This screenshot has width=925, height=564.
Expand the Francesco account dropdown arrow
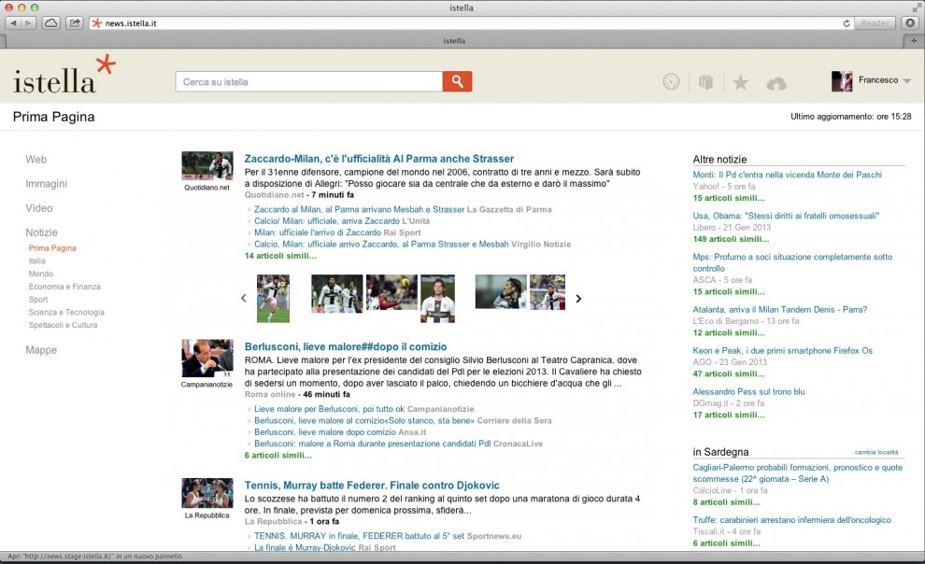(906, 80)
